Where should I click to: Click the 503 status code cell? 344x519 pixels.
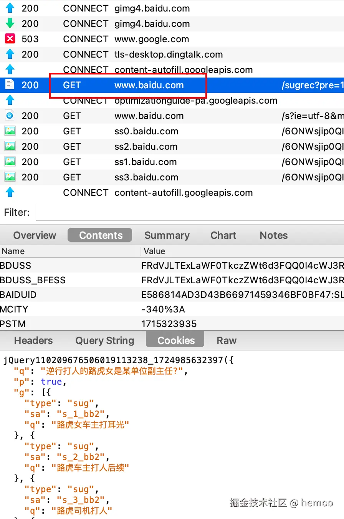(30, 39)
